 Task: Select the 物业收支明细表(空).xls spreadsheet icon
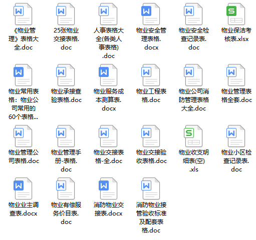(193, 136)
